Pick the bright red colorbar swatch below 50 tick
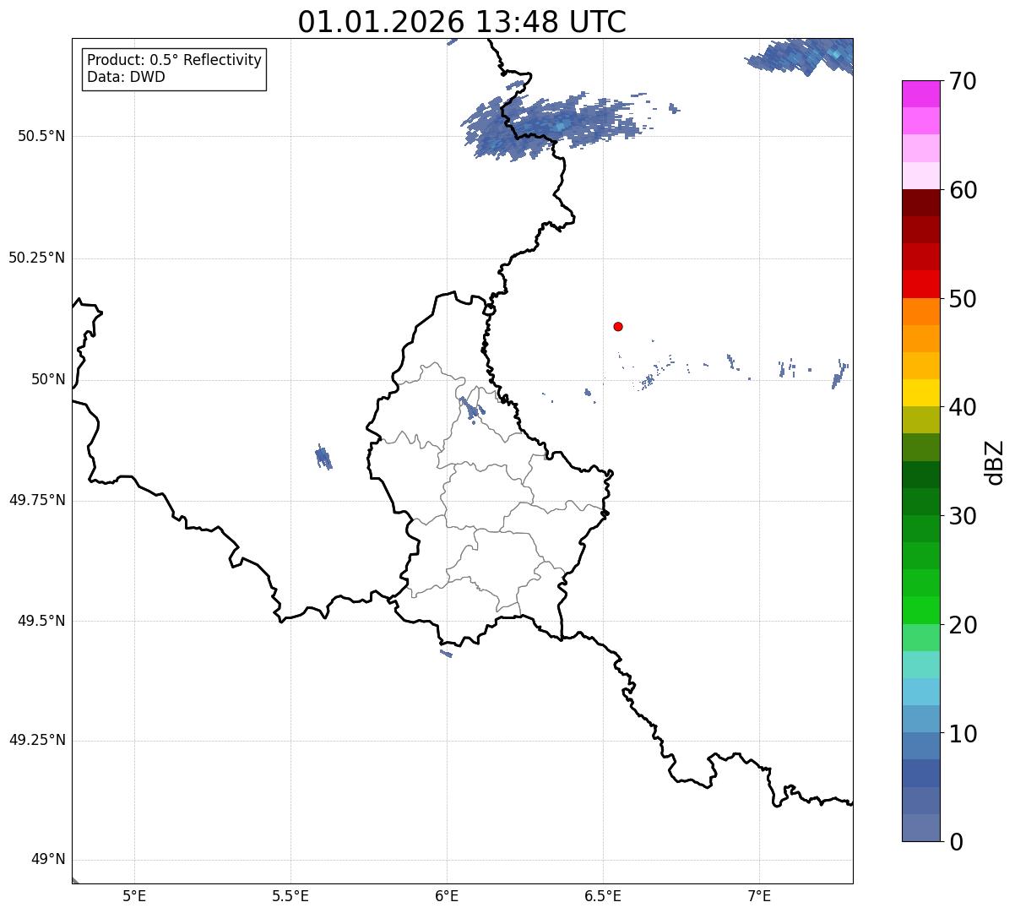This screenshot has width=1015, height=913. point(920,285)
